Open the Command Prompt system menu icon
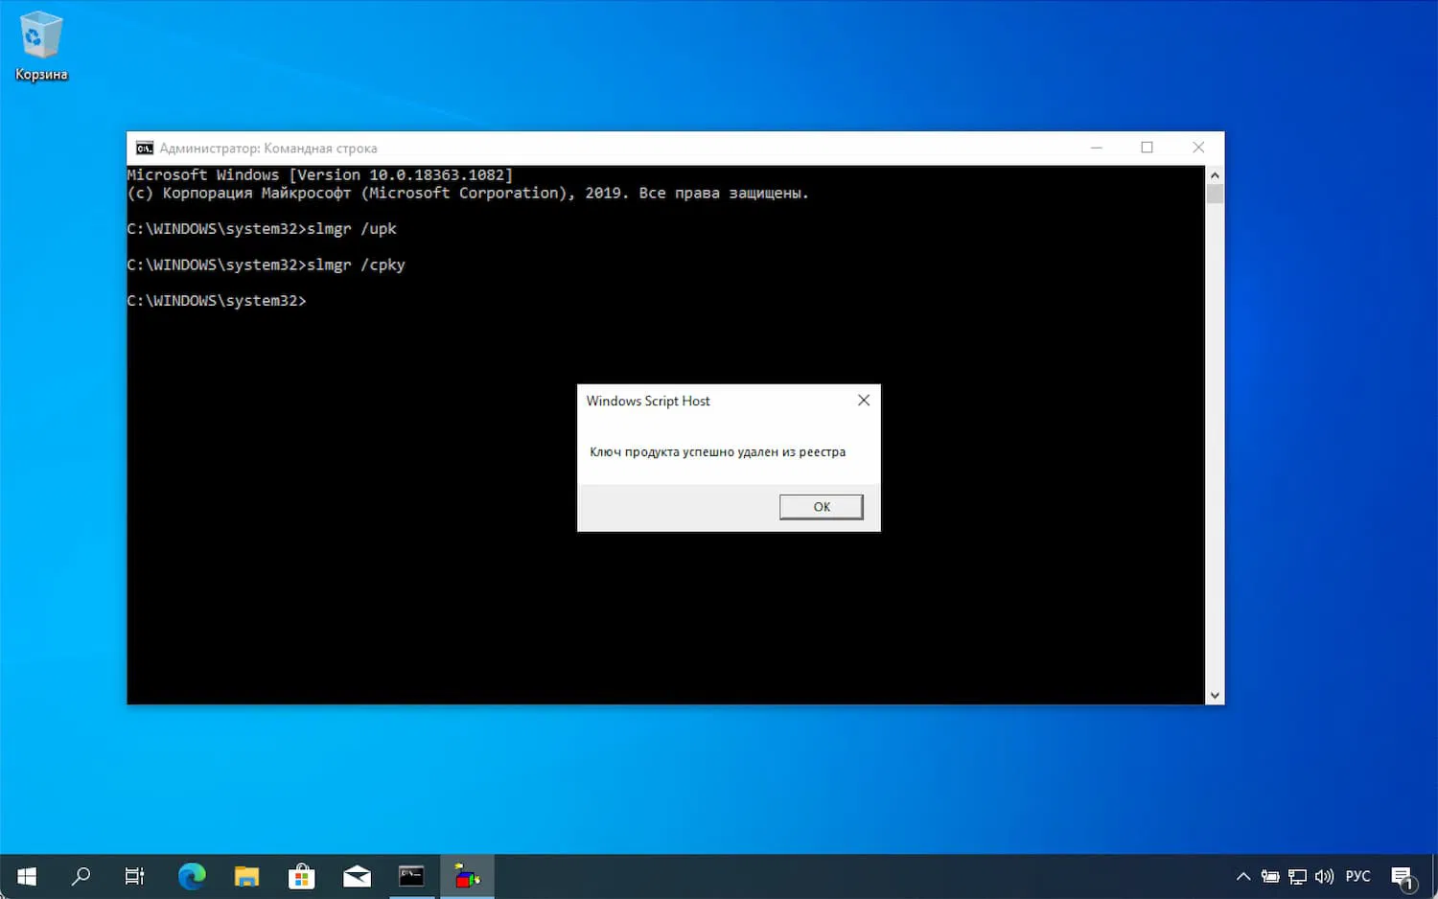The height and width of the screenshot is (899, 1438). pos(144,148)
